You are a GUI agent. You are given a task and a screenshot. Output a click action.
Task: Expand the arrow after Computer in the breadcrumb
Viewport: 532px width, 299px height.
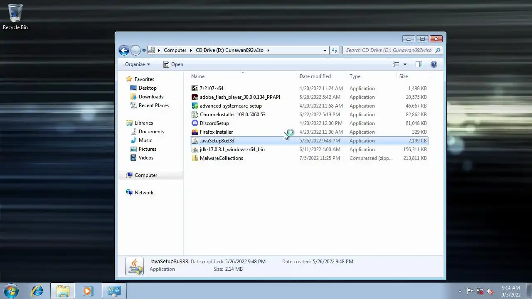tap(191, 50)
